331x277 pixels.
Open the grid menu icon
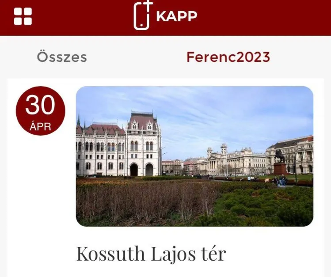coord(23,16)
